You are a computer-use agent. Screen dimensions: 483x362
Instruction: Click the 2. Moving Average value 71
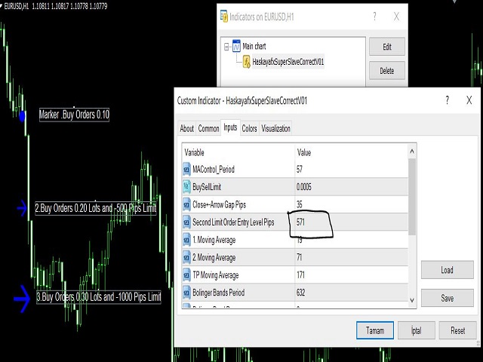pos(300,257)
